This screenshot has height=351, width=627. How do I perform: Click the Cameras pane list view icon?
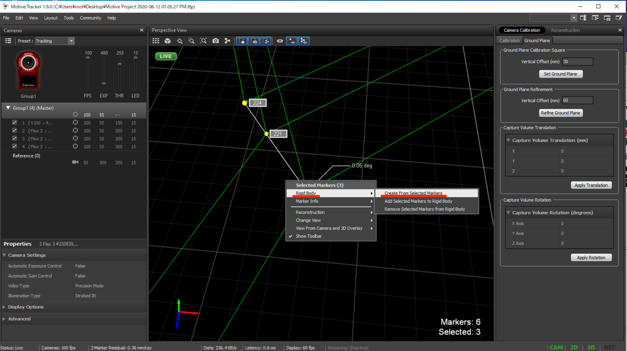pyautogui.click(x=8, y=41)
